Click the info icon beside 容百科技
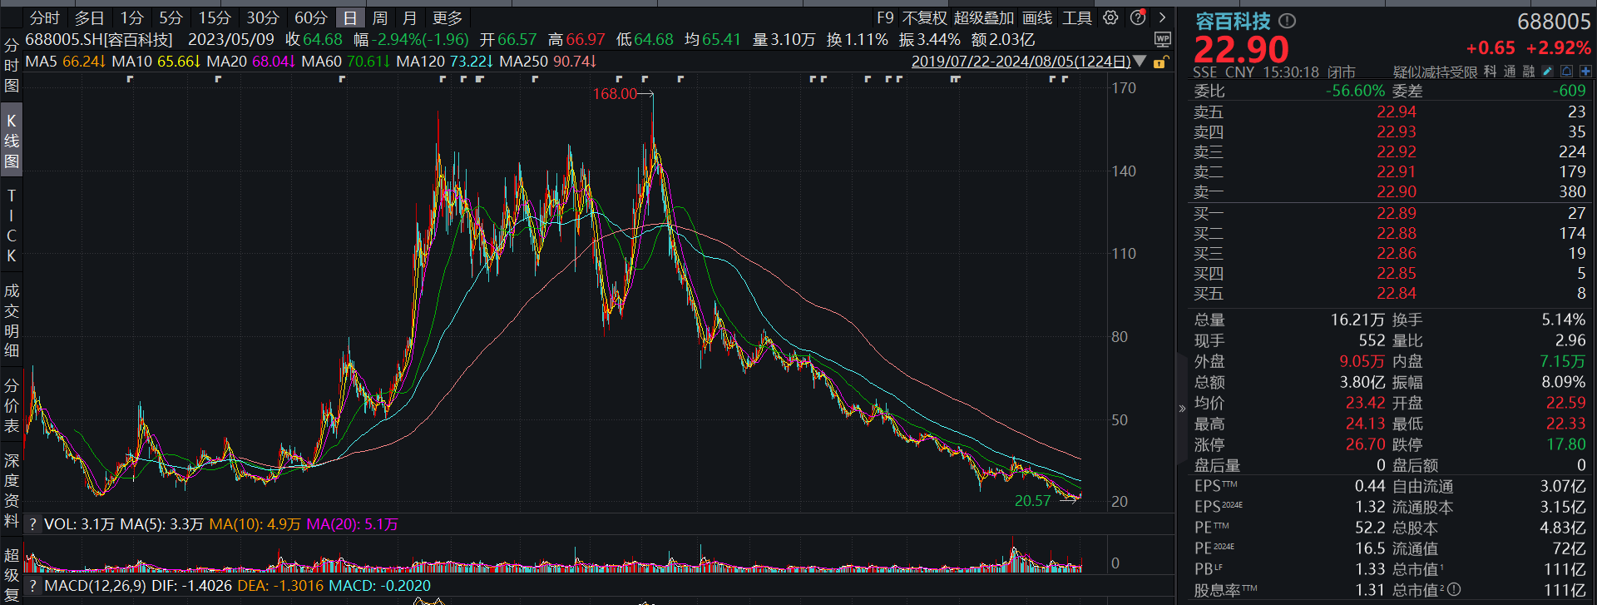Viewport: 1597px width, 605px height. tap(1287, 22)
